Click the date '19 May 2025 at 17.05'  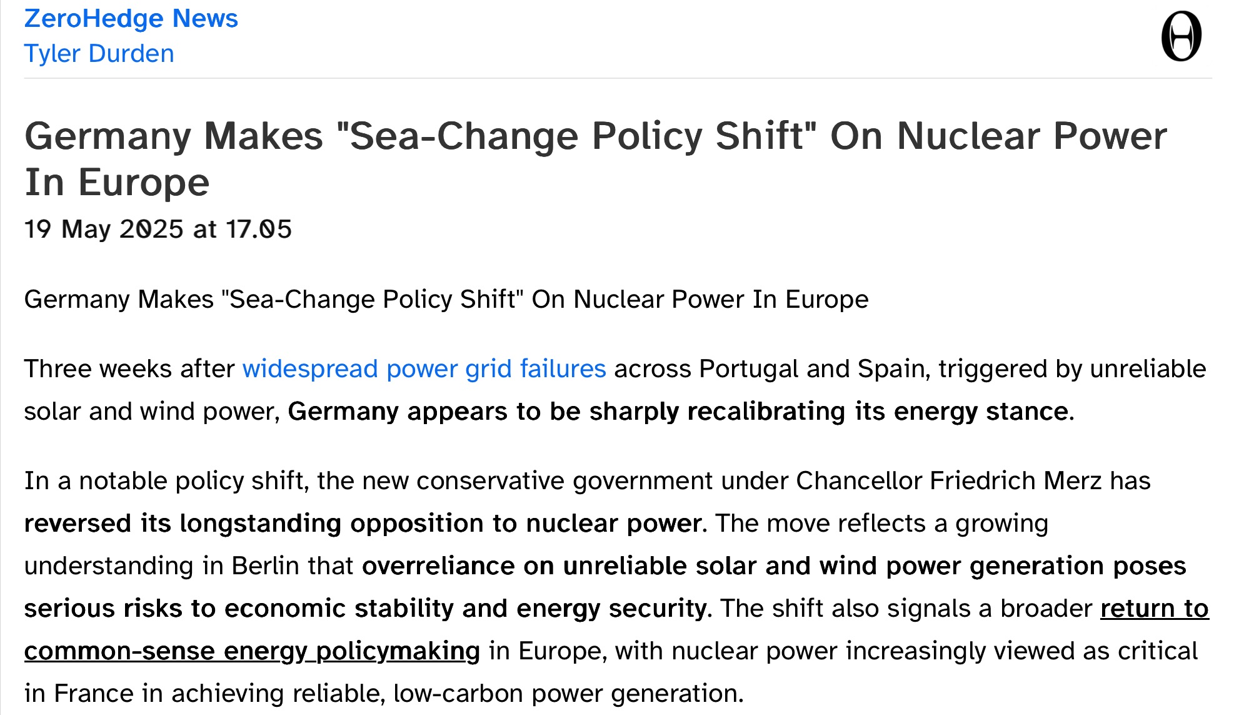[x=158, y=229]
